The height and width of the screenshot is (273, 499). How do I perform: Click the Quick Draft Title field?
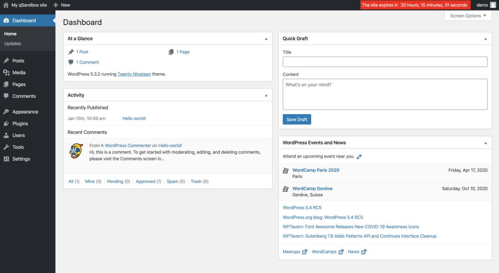coord(385,62)
